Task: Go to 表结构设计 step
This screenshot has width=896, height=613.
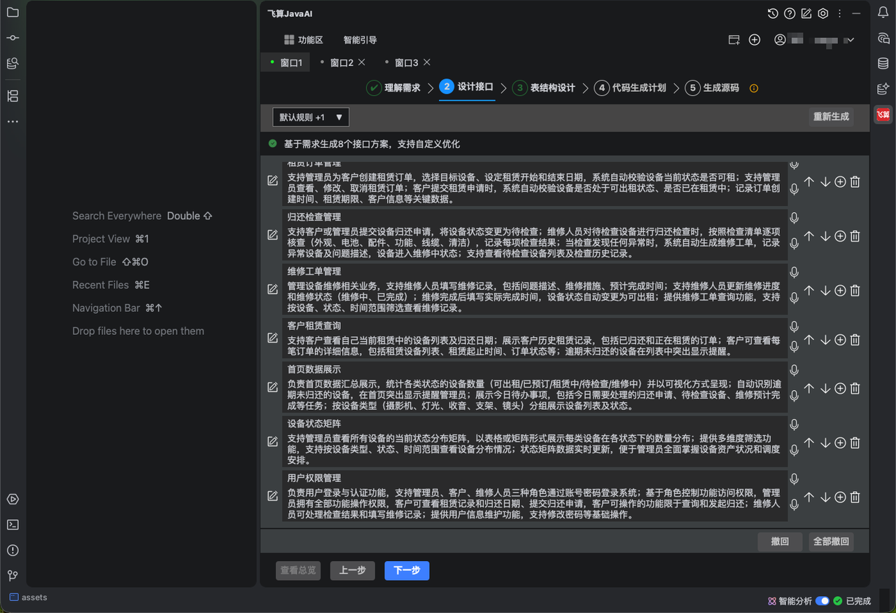Action: click(543, 88)
